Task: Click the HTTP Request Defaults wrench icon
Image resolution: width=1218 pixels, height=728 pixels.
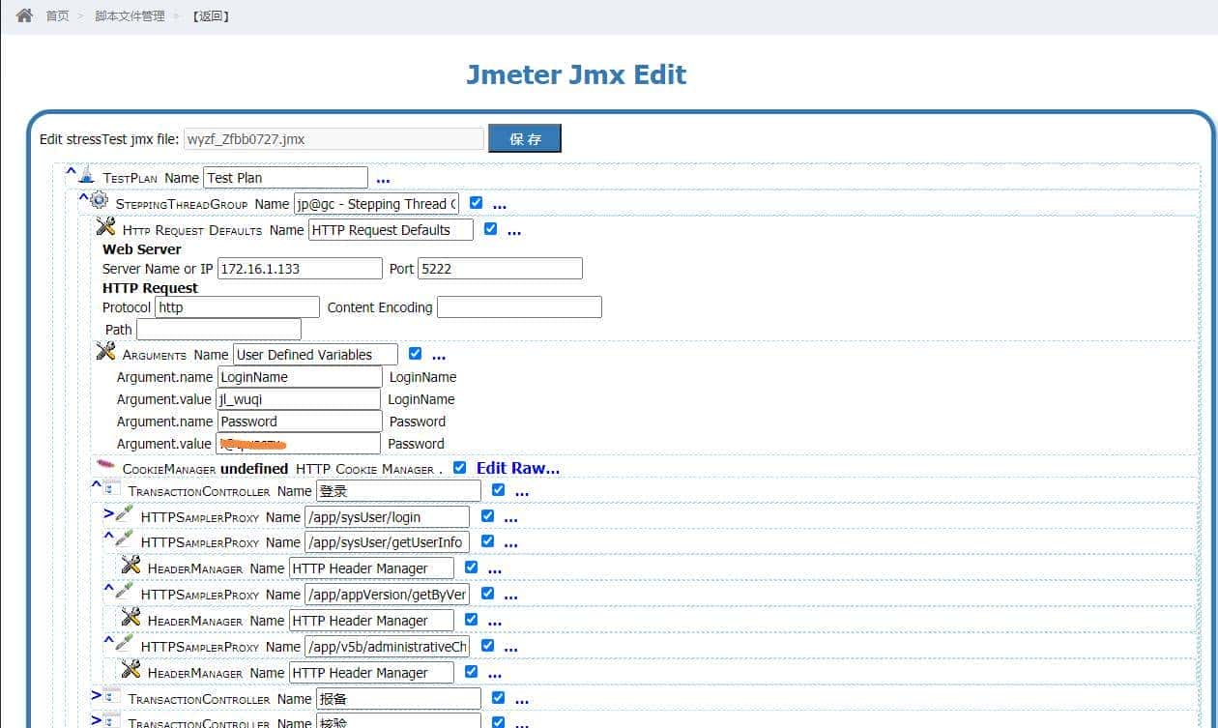Action: [x=106, y=227]
